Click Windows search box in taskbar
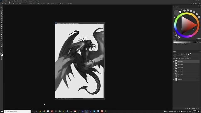 click(x=17, y=111)
